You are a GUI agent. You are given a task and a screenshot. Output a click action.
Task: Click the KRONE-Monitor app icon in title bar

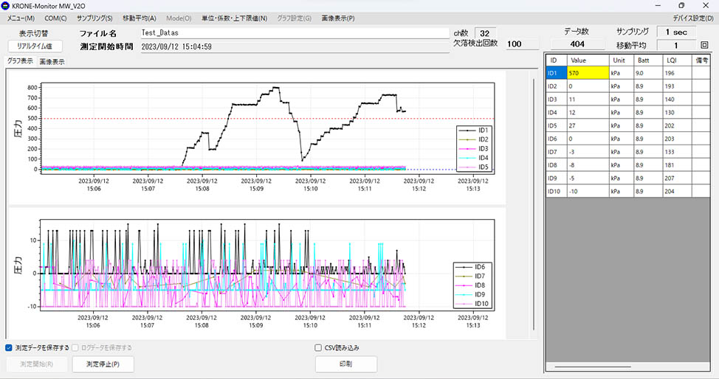pyautogui.click(x=5, y=6)
